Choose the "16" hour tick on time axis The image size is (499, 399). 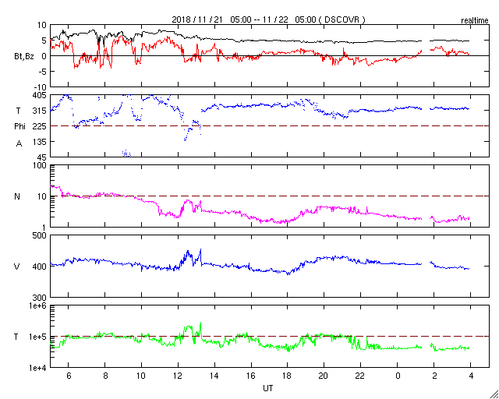[250, 376]
